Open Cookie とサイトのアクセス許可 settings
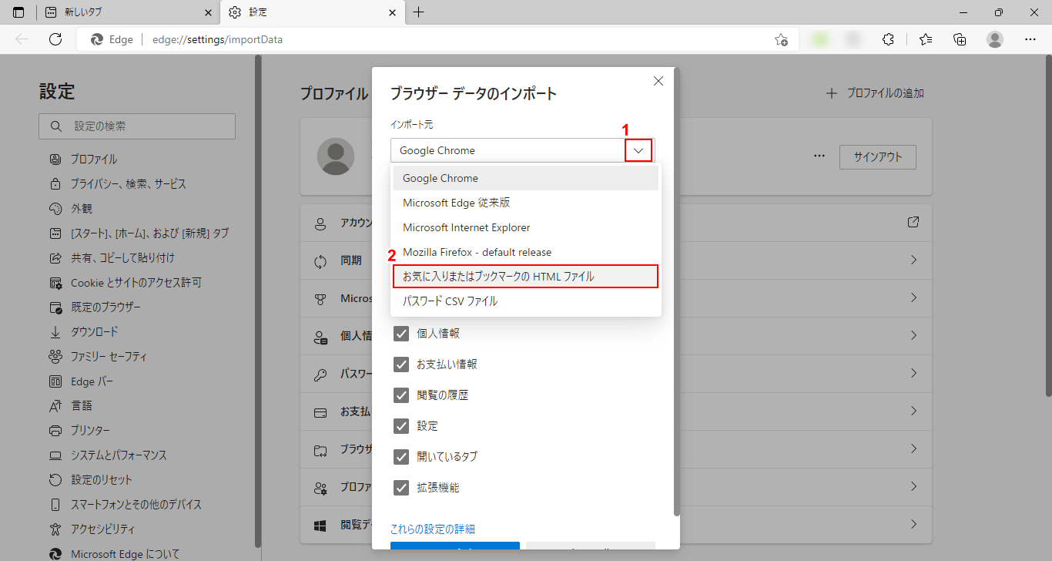The height and width of the screenshot is (561, 1052). point(125,282)
